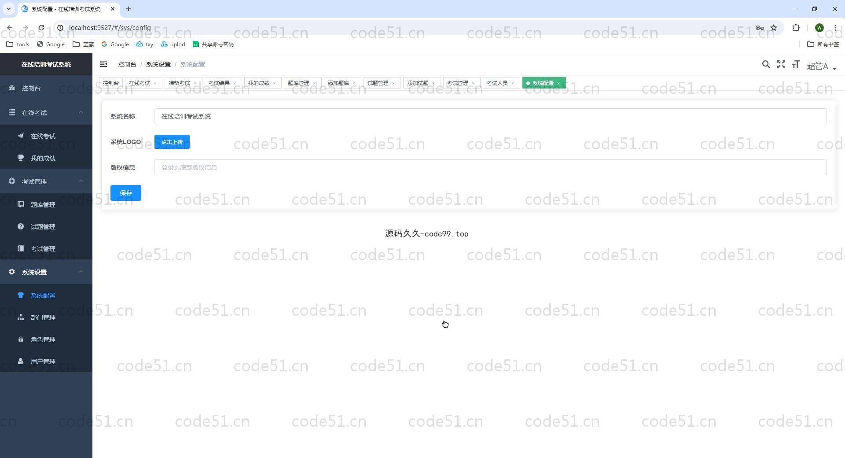Collapse the 在线考试 sidebar group
The height and width of the screenshot is (458, 845).
click(x=46, y=113)
